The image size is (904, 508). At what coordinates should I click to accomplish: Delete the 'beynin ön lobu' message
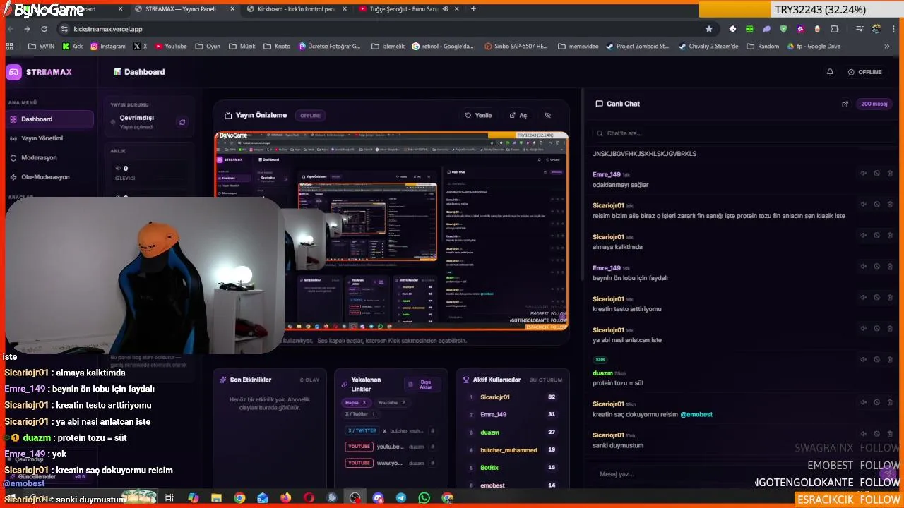[890, 266]
